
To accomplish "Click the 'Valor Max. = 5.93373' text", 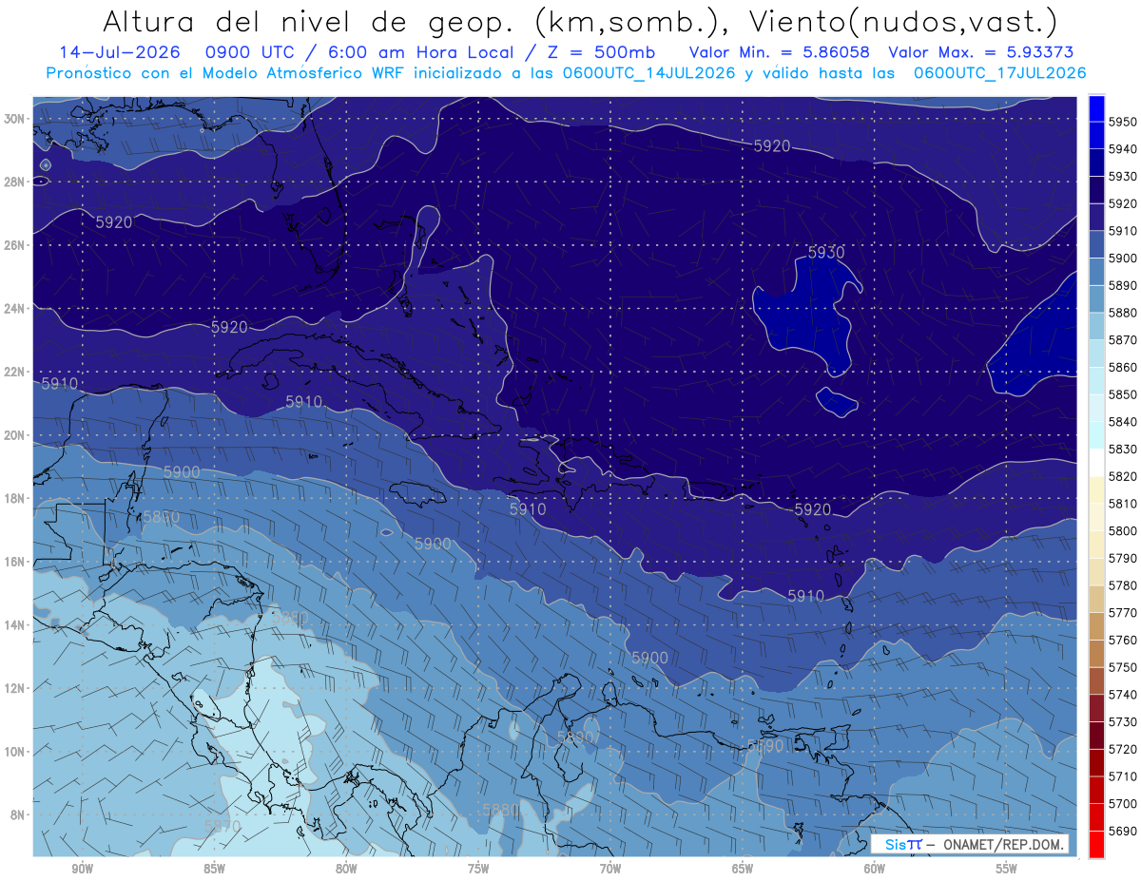I will (x=981, y=52).
